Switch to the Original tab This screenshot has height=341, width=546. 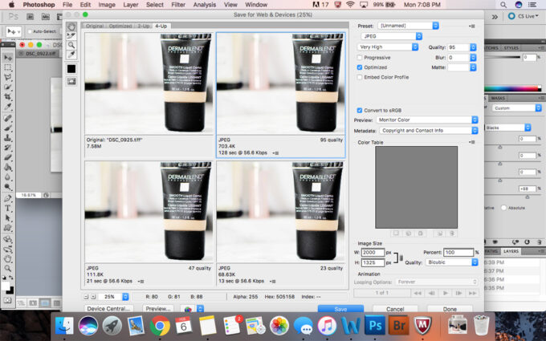(95, 26)
